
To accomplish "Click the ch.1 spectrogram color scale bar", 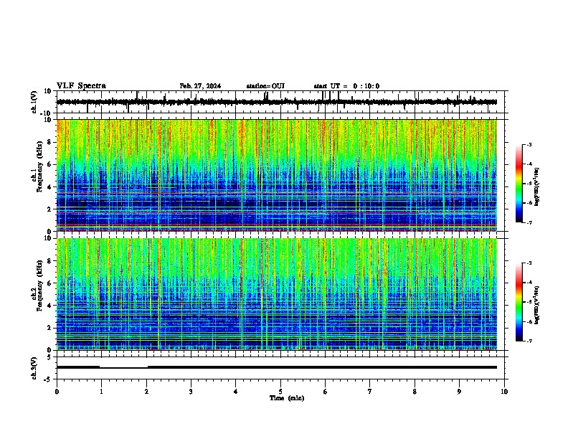I will coord(519,183).
